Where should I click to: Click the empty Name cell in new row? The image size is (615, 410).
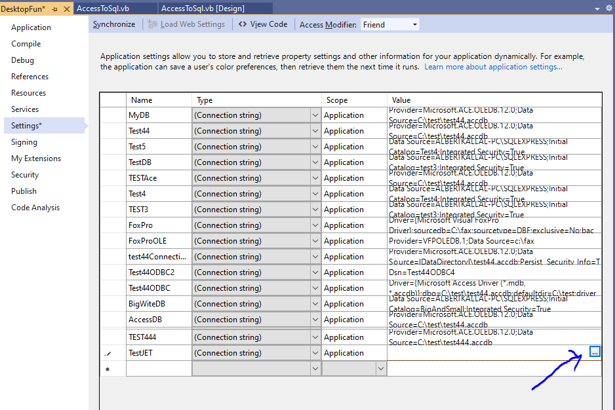pyautogui.click(x=159, y=369)
